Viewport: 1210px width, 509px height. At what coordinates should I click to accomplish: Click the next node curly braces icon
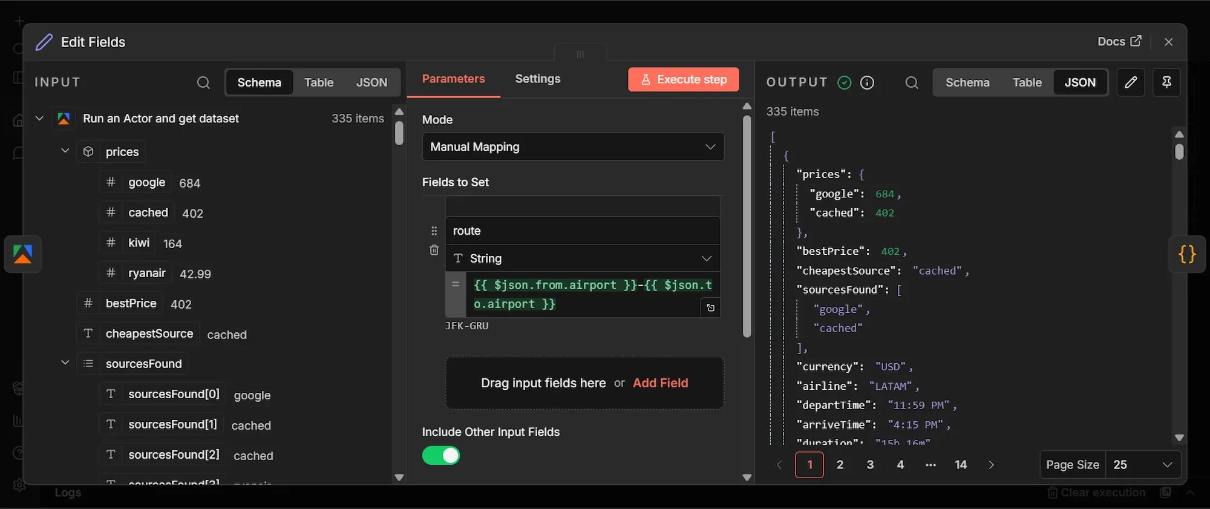click(x=1187, y=254)
